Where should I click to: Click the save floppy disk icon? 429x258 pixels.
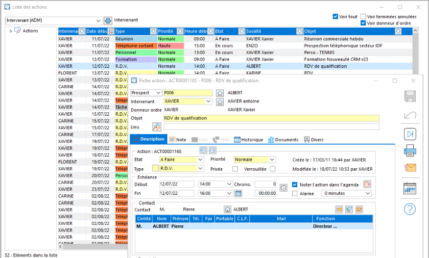tap(410, 96)
